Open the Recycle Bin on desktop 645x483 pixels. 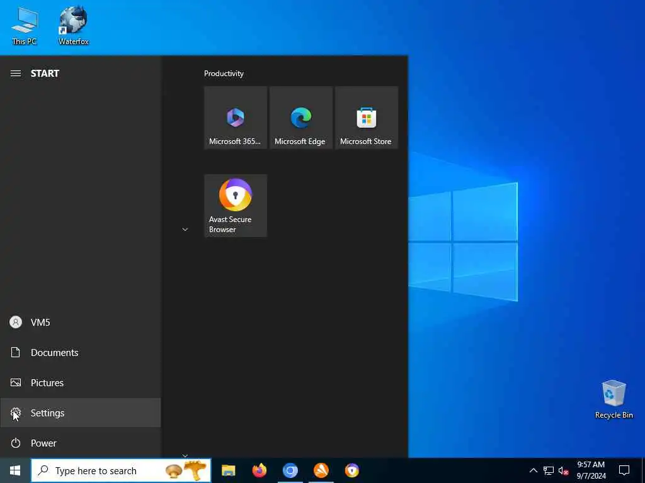click(x=614, y=399)
